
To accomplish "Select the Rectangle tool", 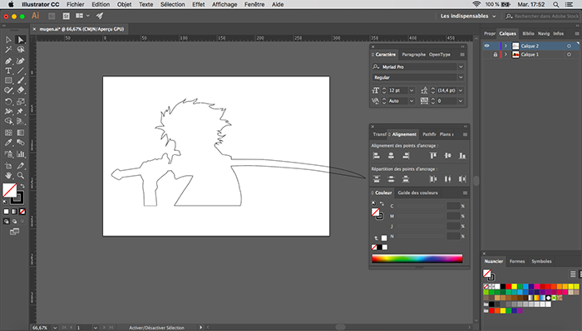I will (x=8, y=80).
